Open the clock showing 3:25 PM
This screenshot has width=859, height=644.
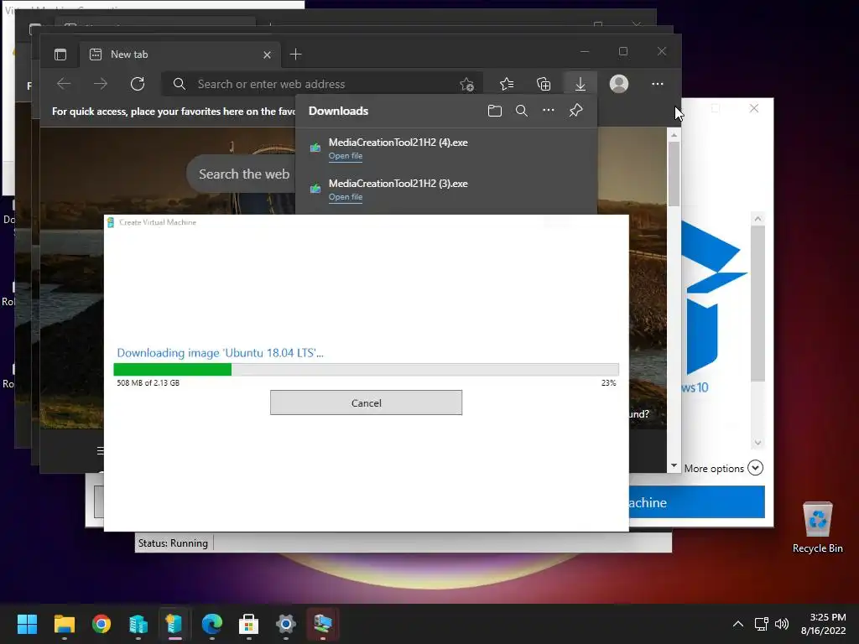click(824, 624)
